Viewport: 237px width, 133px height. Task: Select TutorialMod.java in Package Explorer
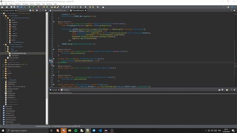point(18,42)
